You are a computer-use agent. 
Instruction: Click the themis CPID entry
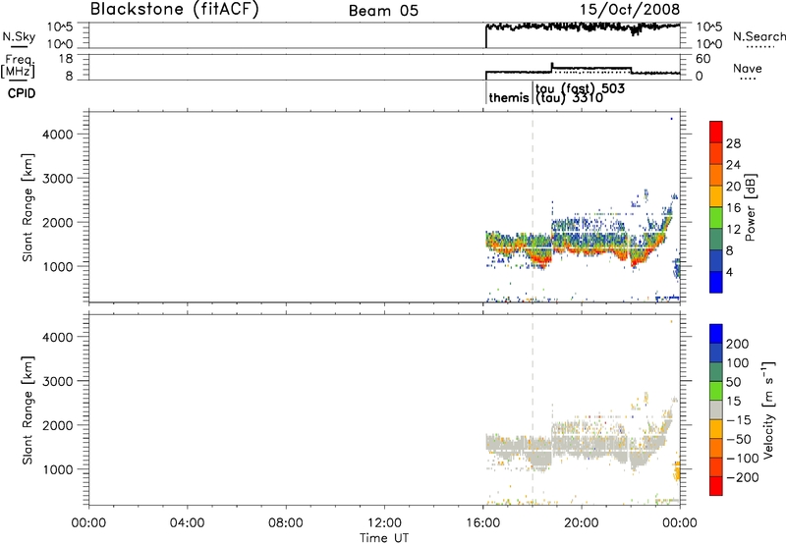(x=509, y=97)
